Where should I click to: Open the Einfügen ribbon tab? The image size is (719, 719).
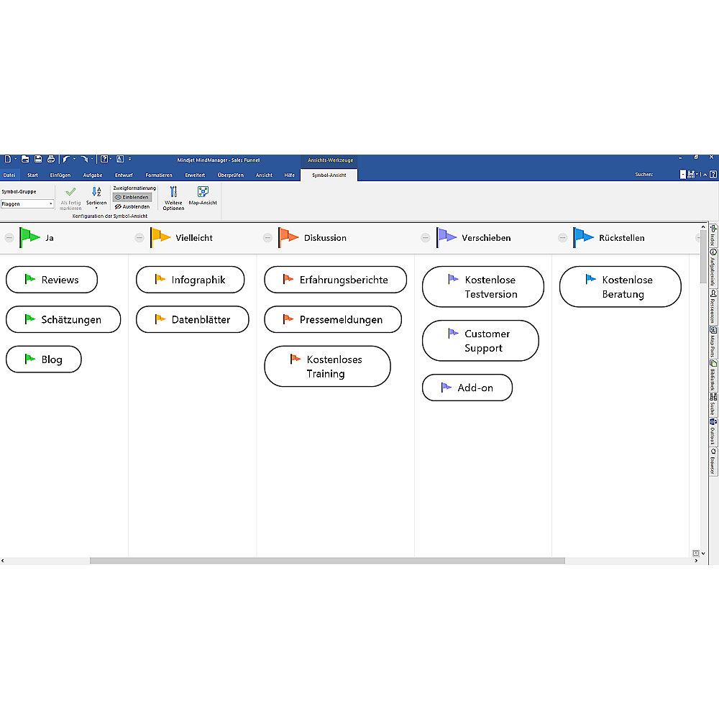[x=60, y=175]
